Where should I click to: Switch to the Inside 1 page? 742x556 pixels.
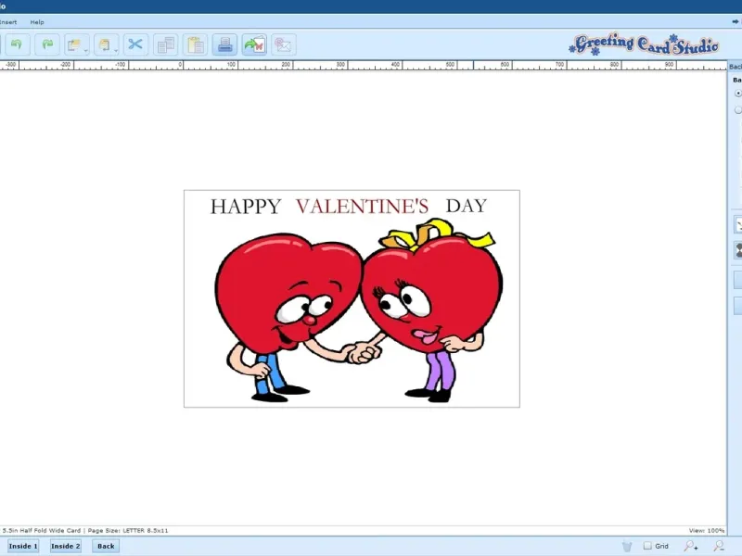pyautogui.click(x=23, y=546)
